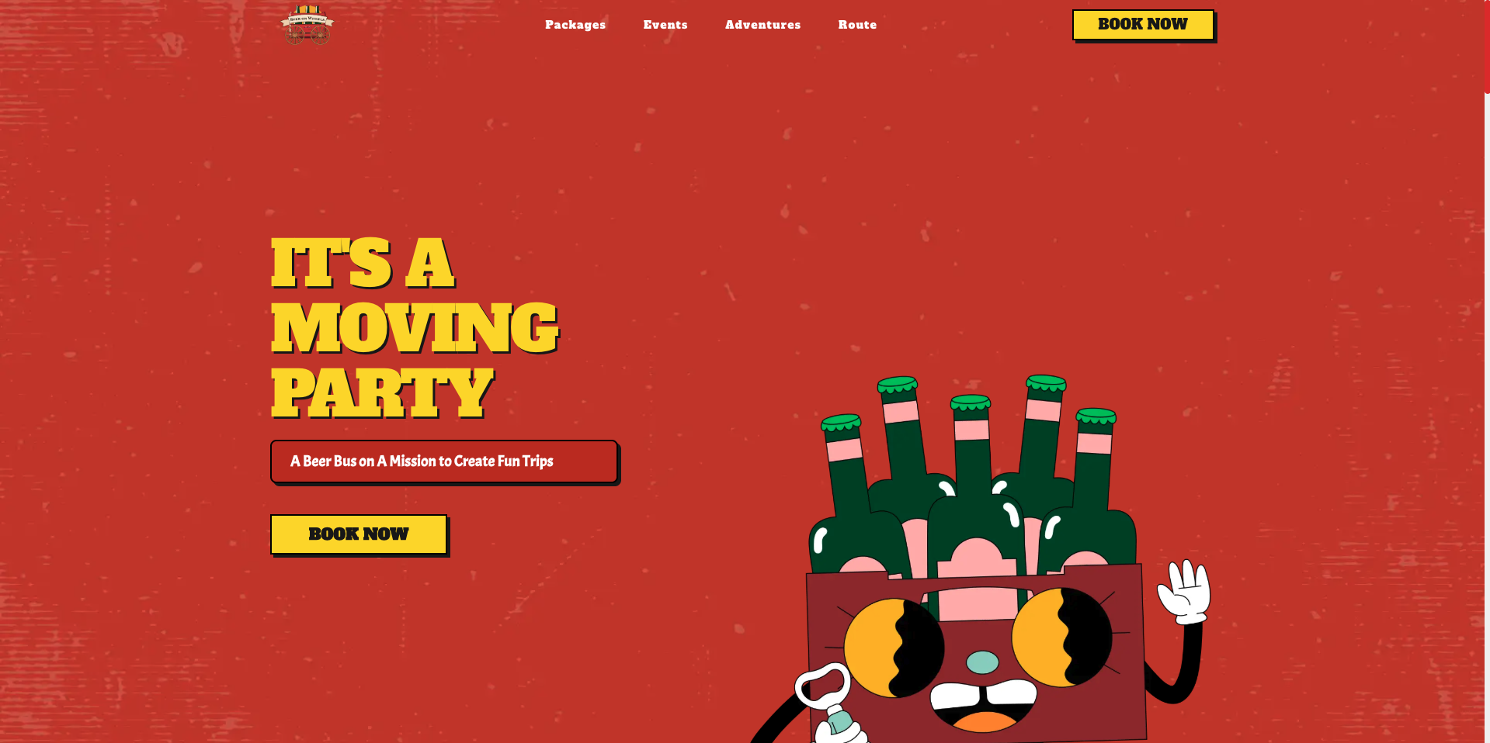The width and height of the screenshot is (1490, 743).
Task: Open the Packages menu item
Action: [575, 25]
